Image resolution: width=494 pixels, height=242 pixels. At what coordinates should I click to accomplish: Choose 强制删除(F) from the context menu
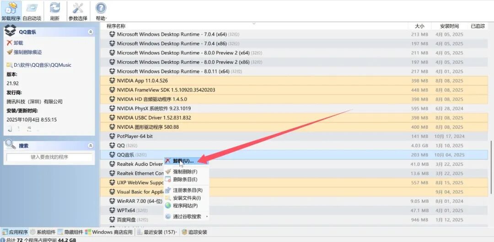[186, 172]
